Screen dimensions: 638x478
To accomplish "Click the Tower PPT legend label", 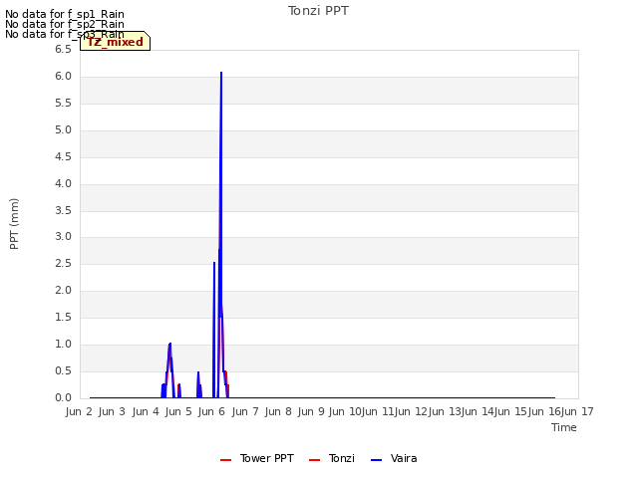I will click(x=266, y=458).
